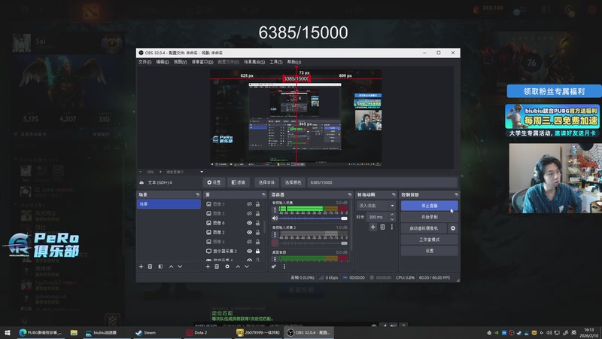Open the 帮助(H) menu
The image size is (602, 339).
pyautogui.click(x=293, y=62)
